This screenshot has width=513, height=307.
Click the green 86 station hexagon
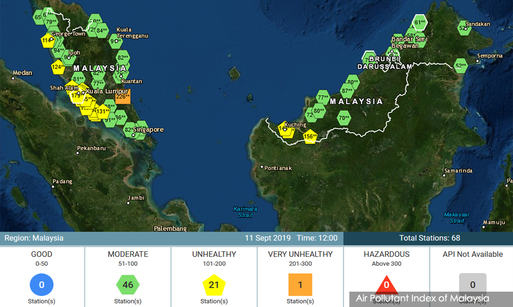[x=121, y=118]
